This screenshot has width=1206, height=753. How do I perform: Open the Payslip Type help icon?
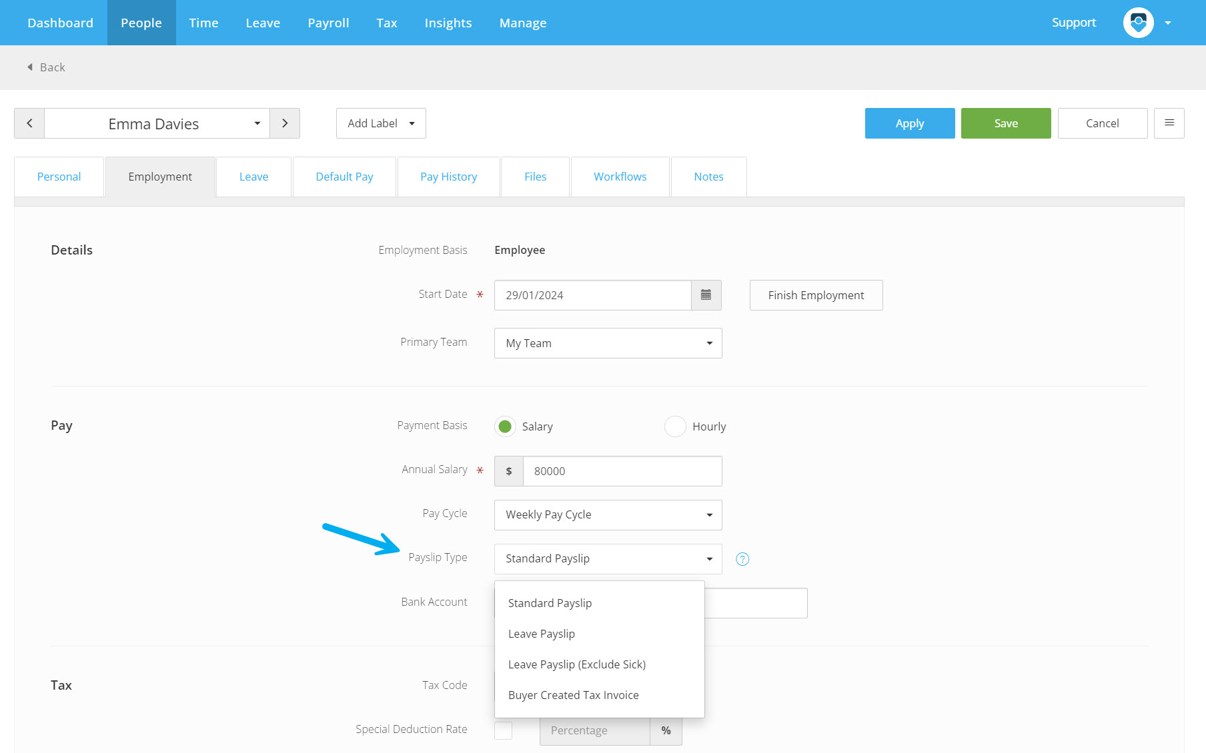(742, 559)
